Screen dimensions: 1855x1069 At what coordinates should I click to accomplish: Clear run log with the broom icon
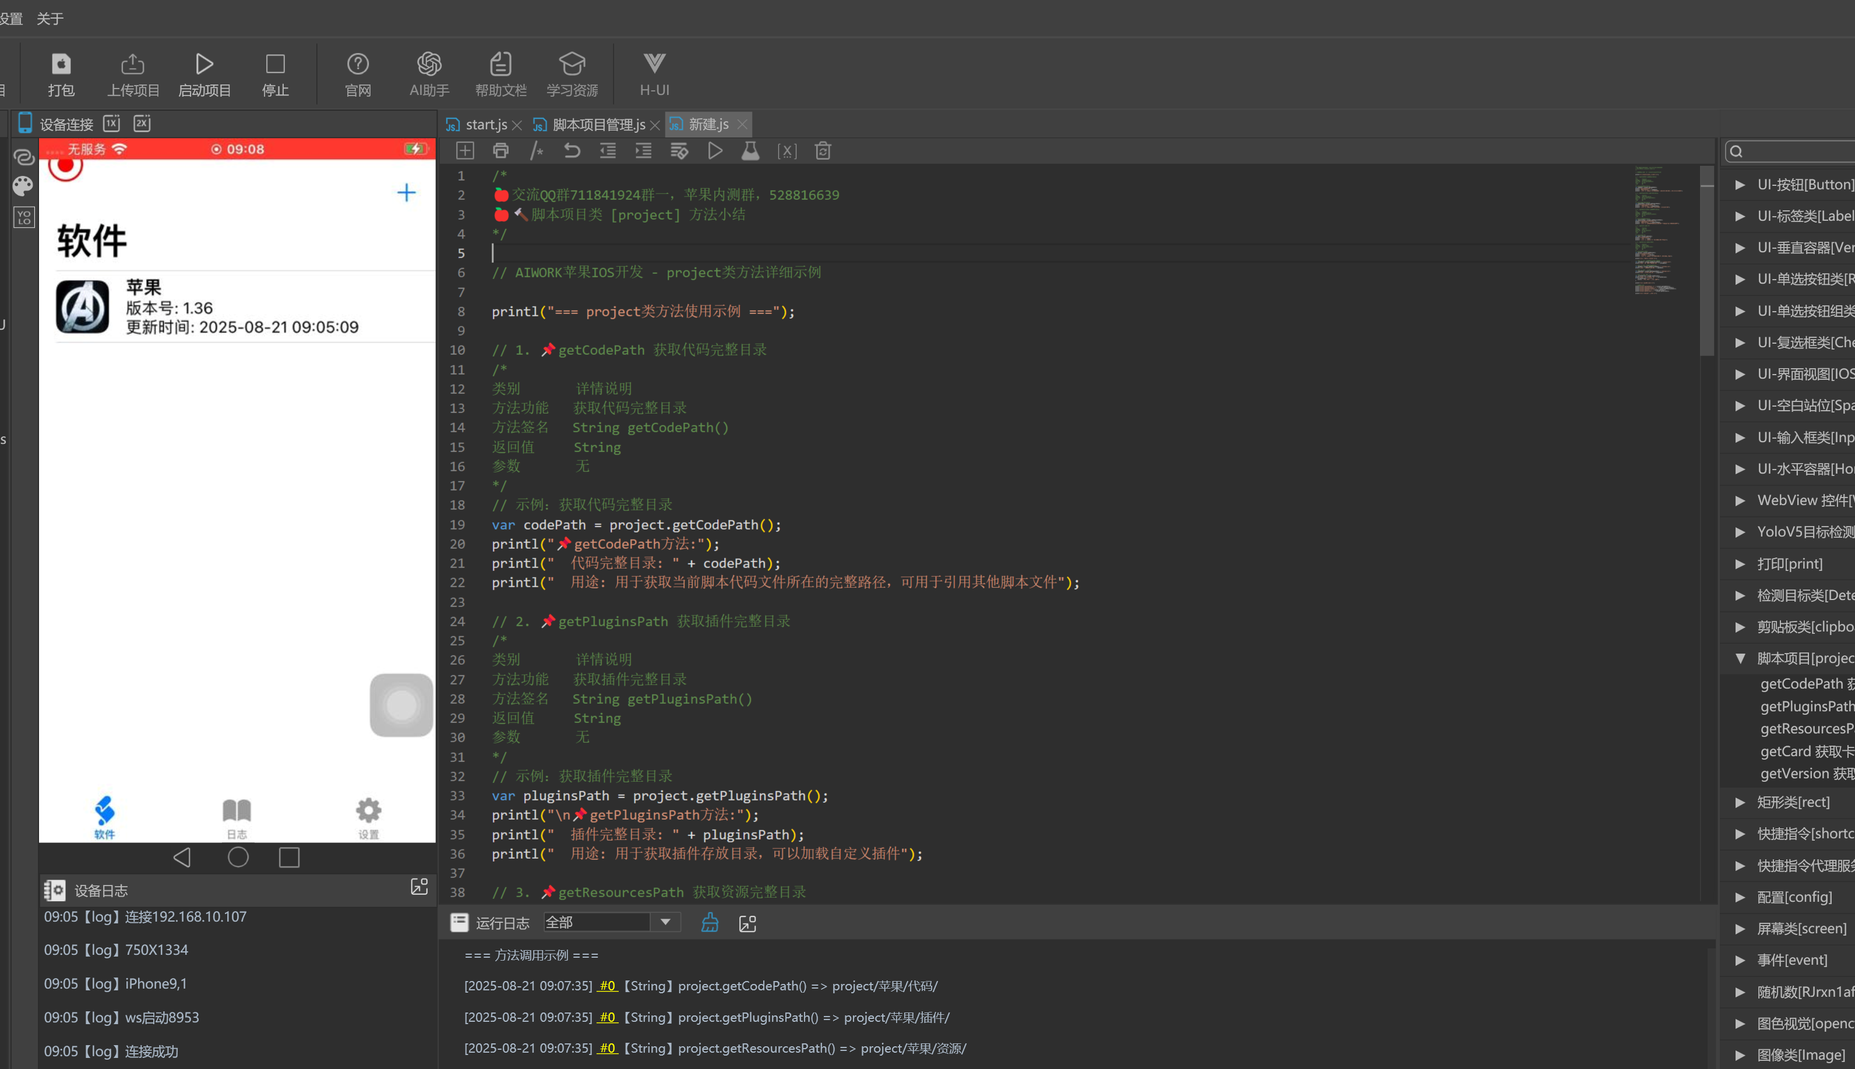(710, 922)
